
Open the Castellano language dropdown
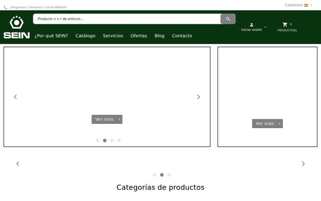click(298, 5)
